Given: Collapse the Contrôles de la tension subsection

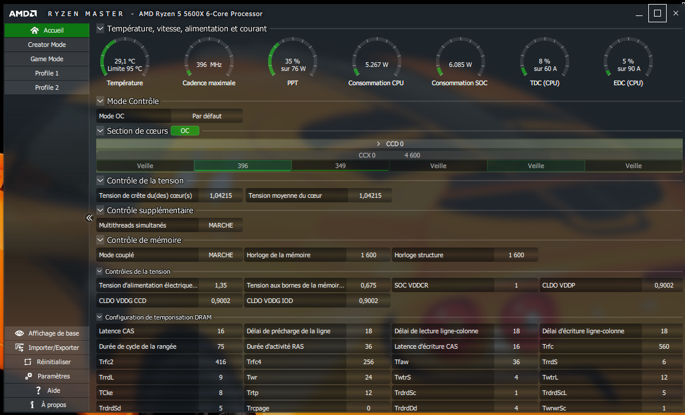Looking at the screenshot, I should coord(99,271).
